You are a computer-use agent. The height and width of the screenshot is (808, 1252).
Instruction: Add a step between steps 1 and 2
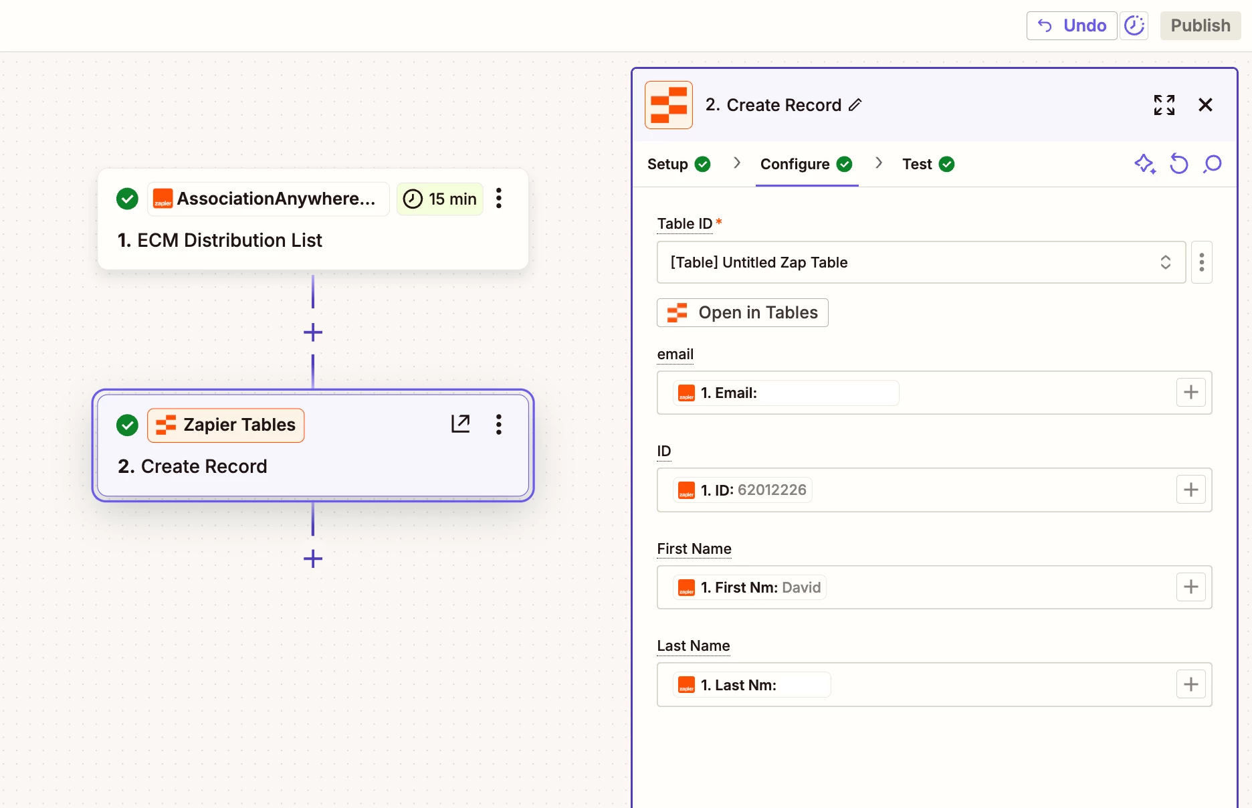tap(313, 332)
